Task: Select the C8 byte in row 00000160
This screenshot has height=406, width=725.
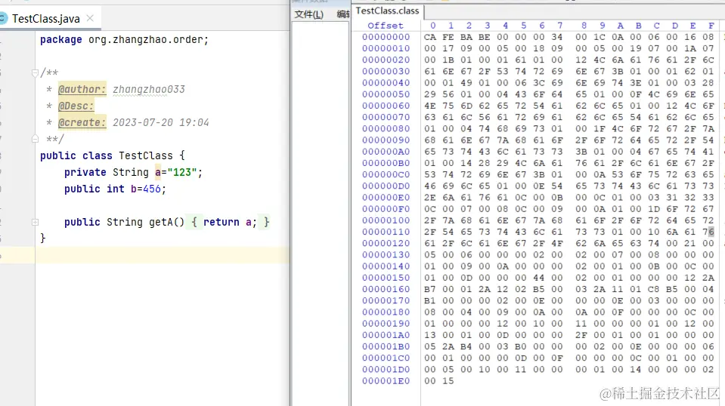Action: [654, 289]
